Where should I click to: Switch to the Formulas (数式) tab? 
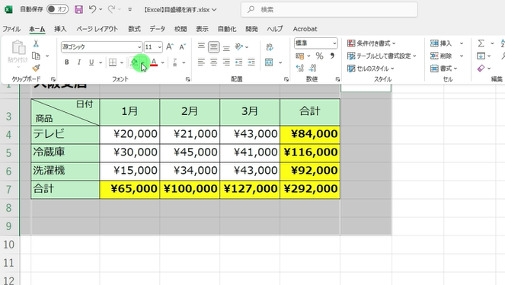coord(134,29)
